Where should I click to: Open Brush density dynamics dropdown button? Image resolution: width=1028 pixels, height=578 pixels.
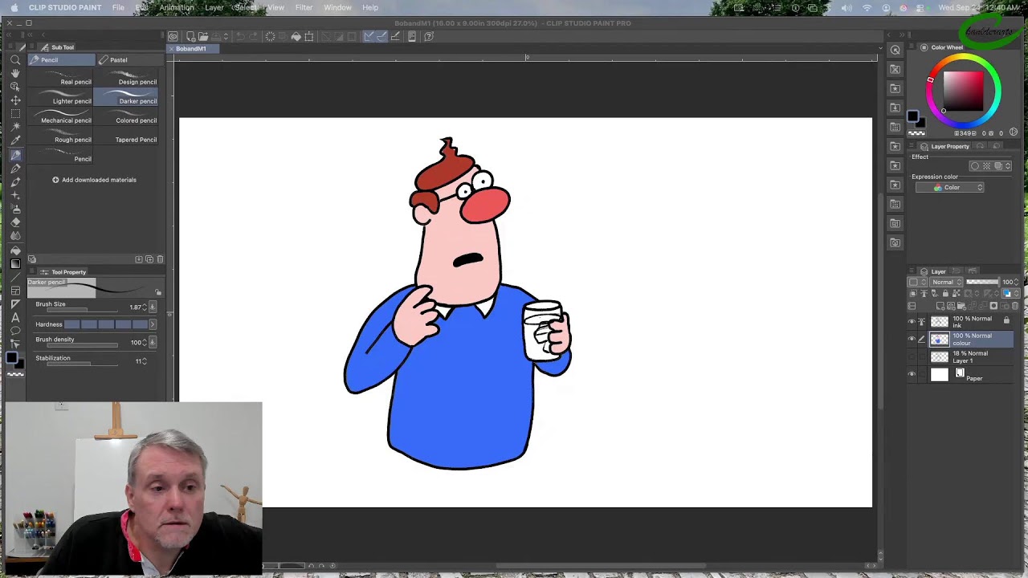point(153,342)
